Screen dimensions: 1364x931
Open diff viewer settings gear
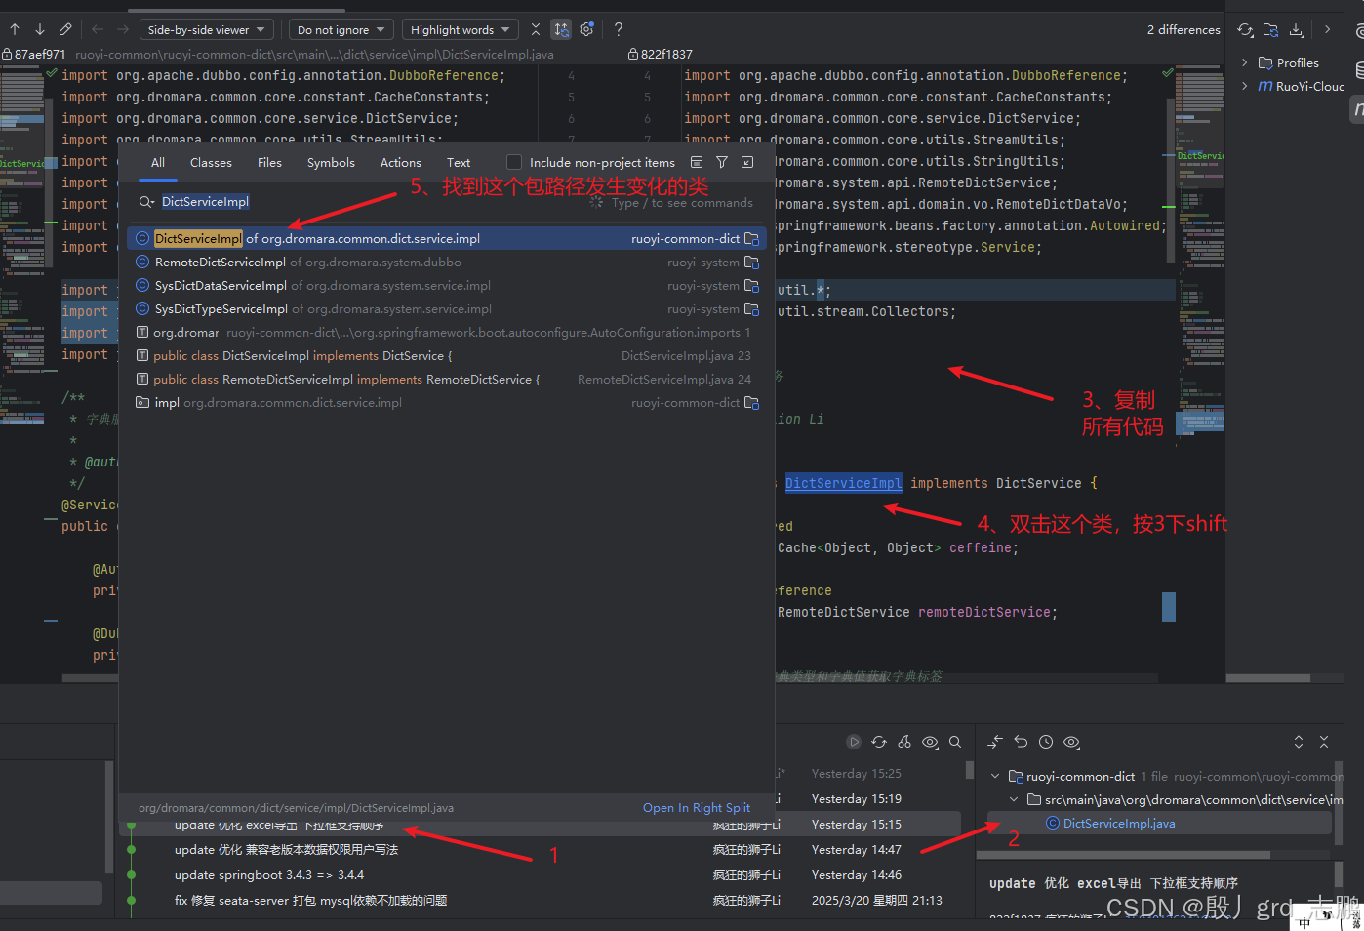pos(586,29)
